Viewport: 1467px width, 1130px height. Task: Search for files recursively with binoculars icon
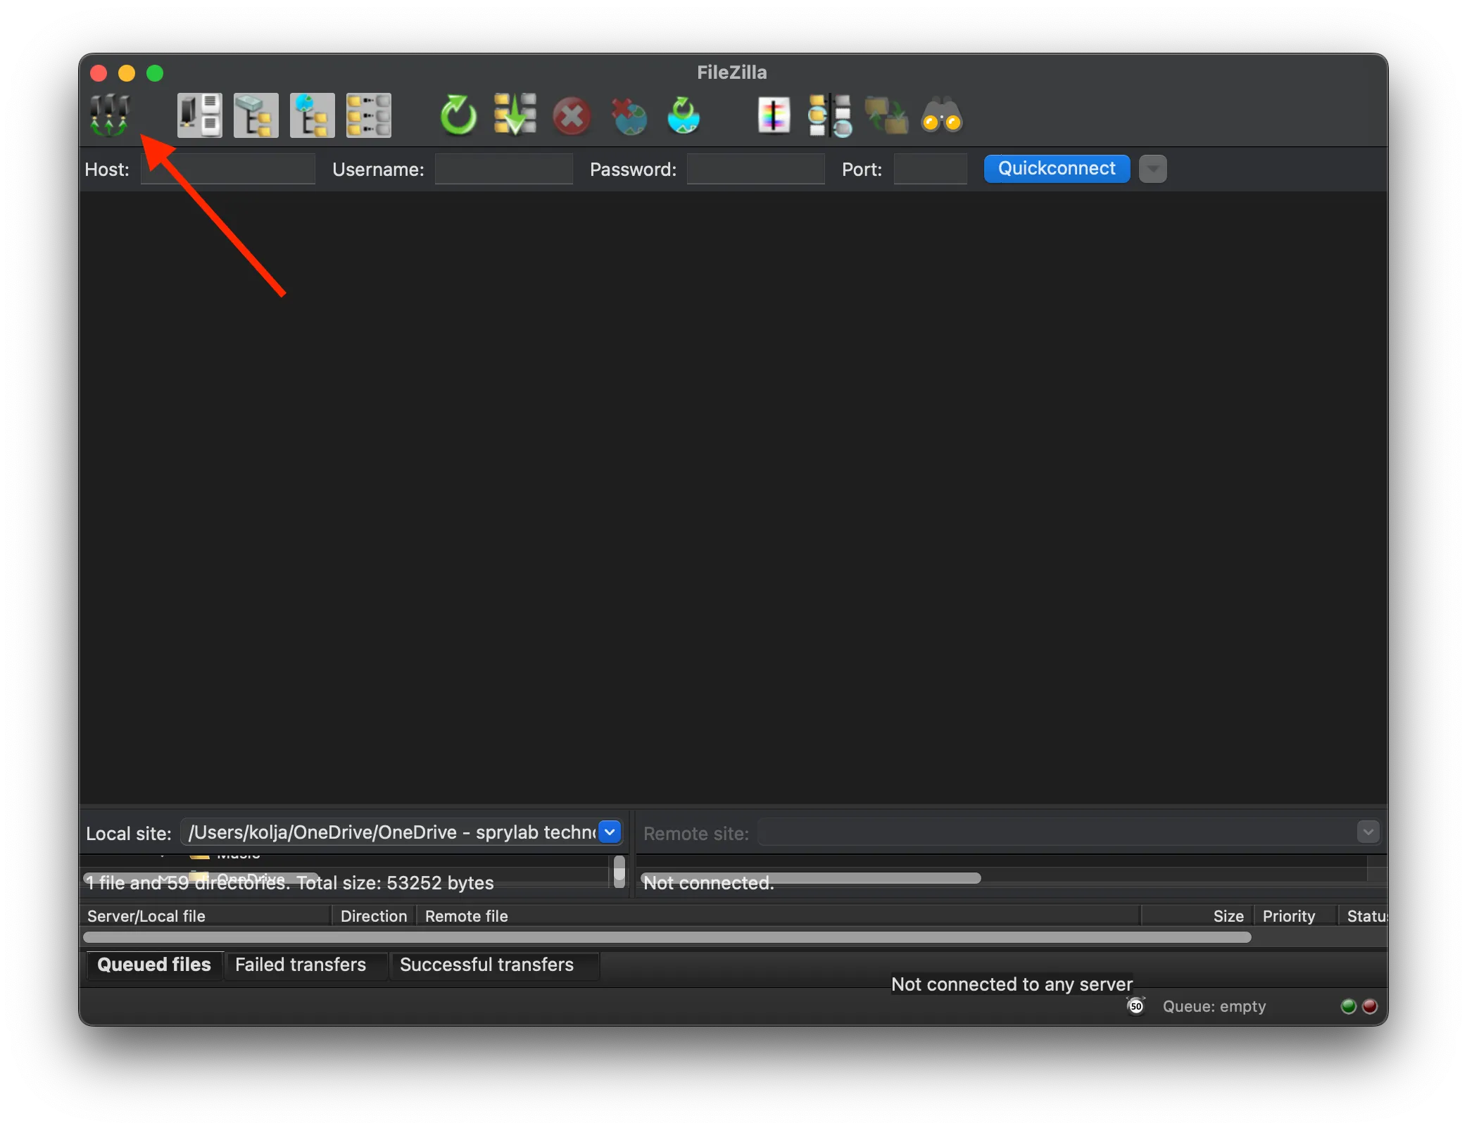click(942, 115)
